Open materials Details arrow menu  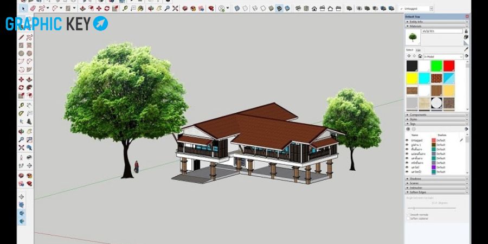466,56
